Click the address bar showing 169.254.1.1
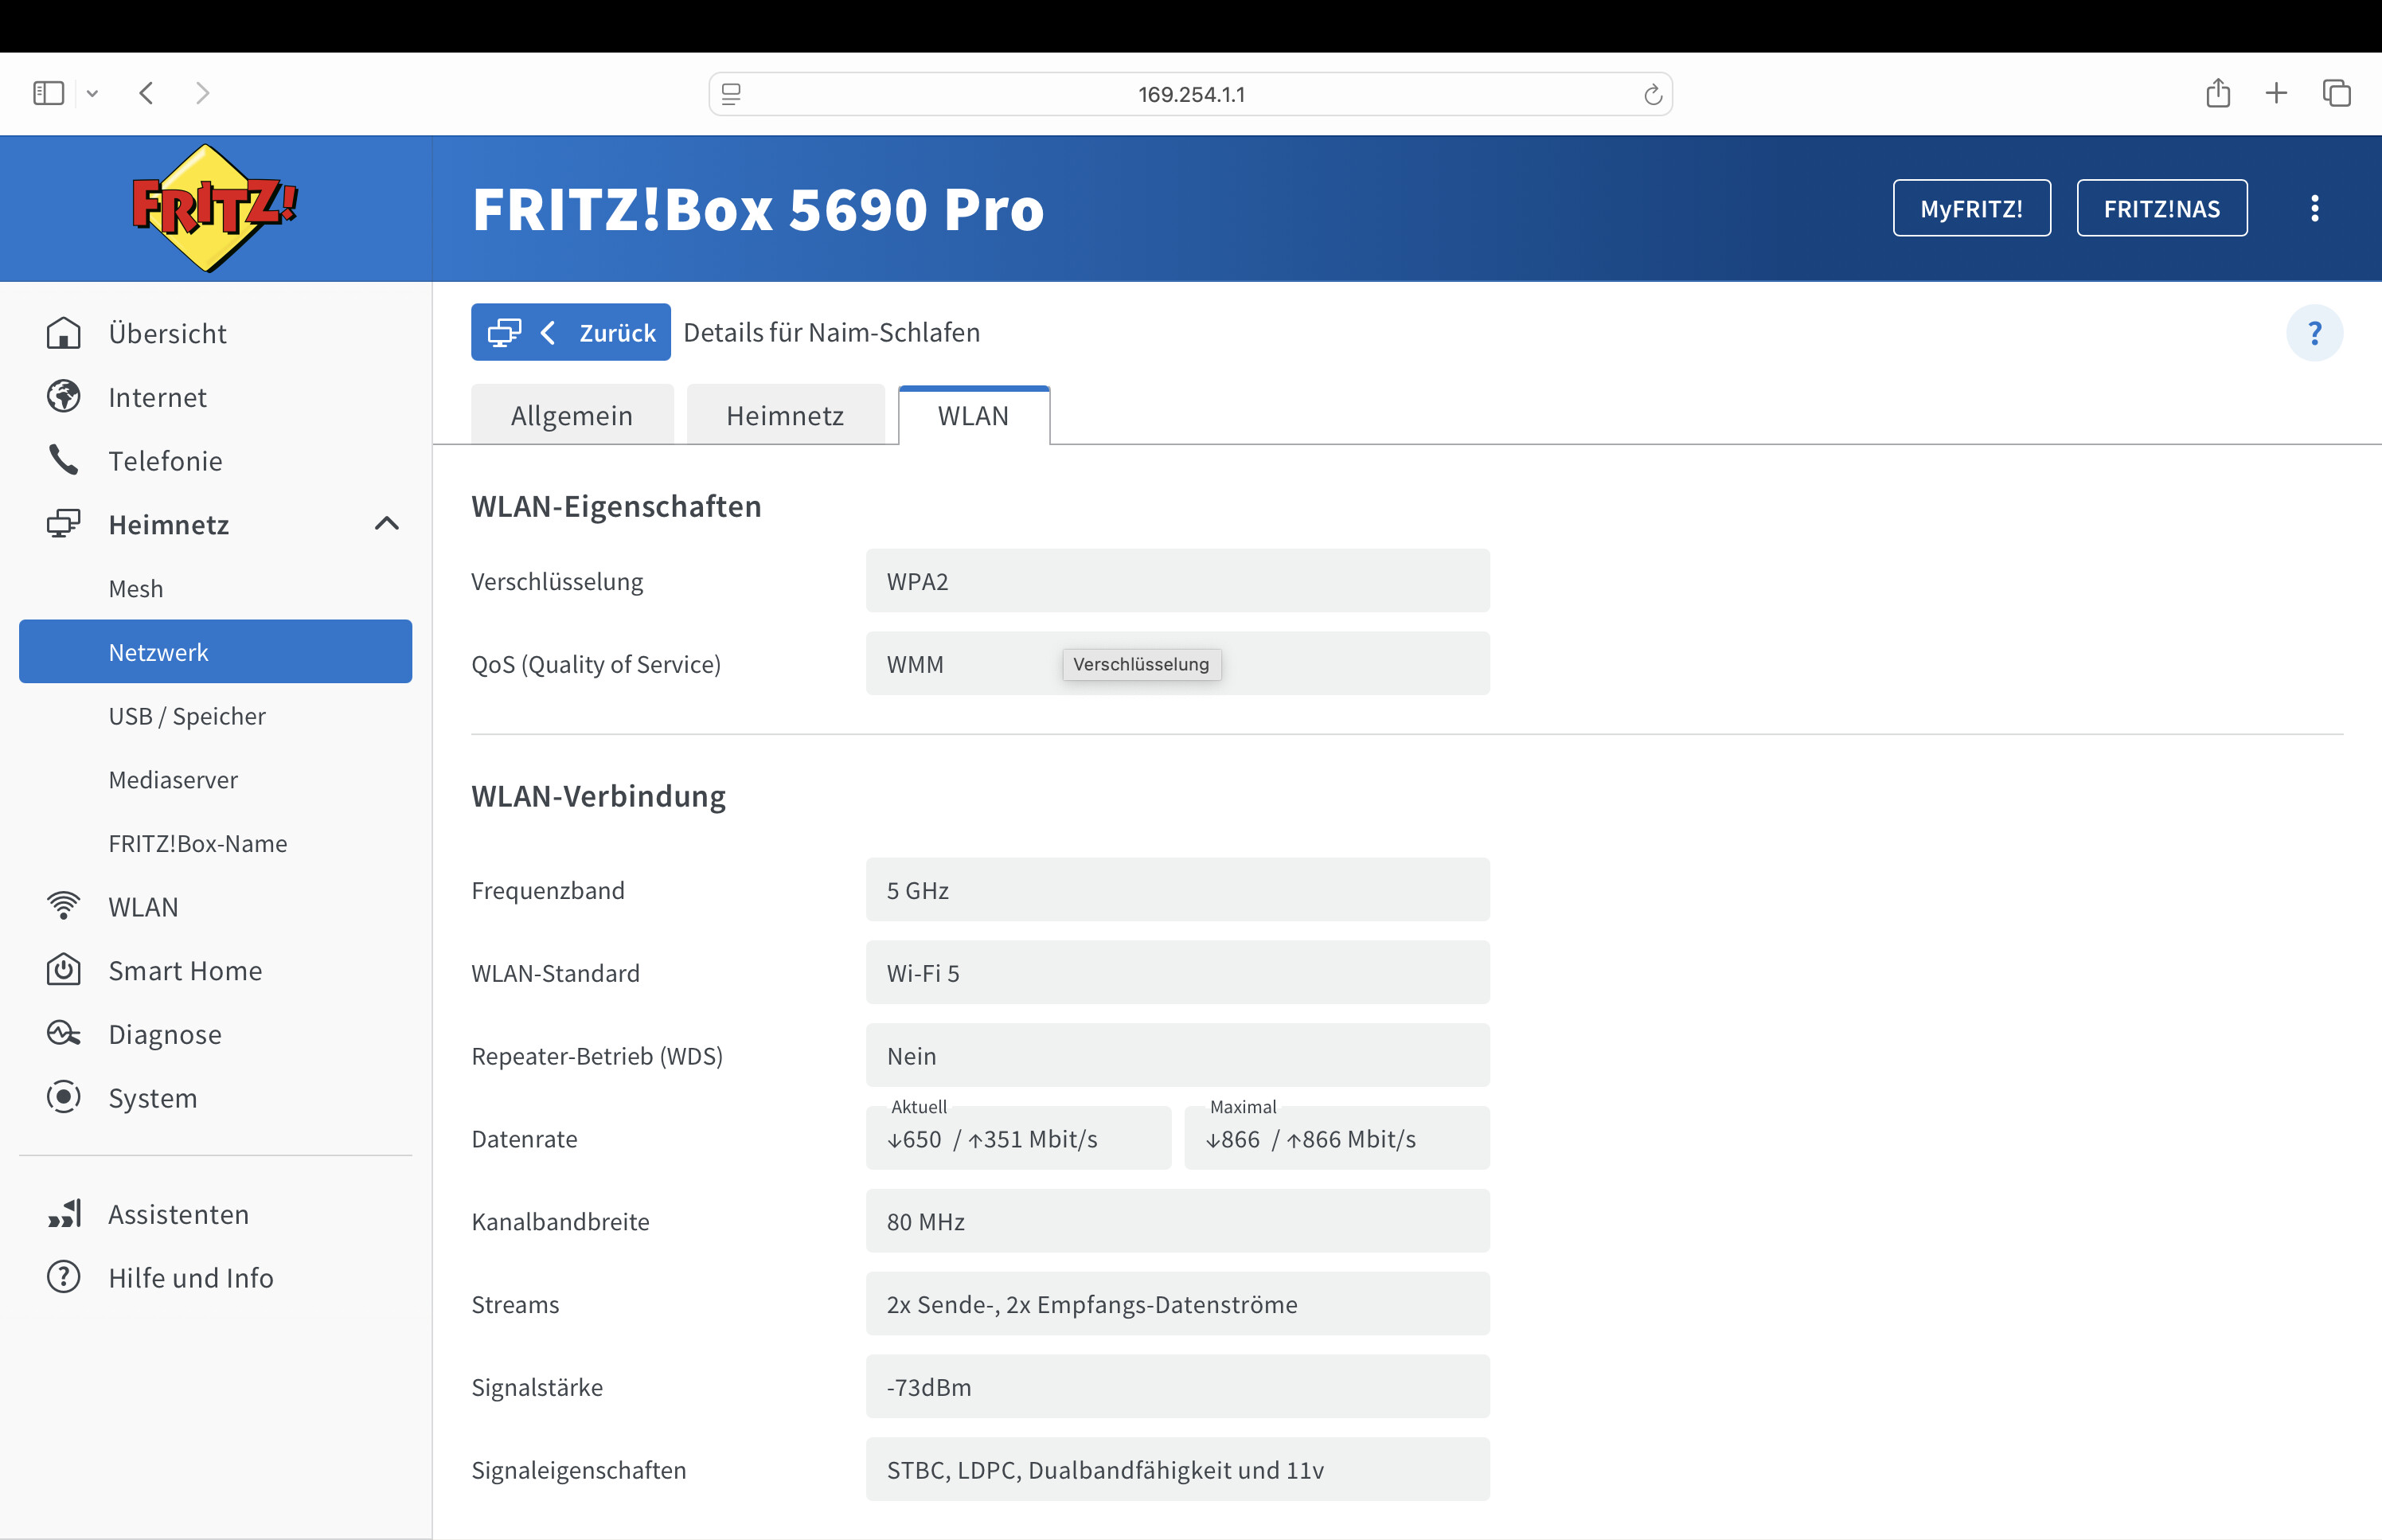The image size is (2382, 1540). [x=1189, y=94]
